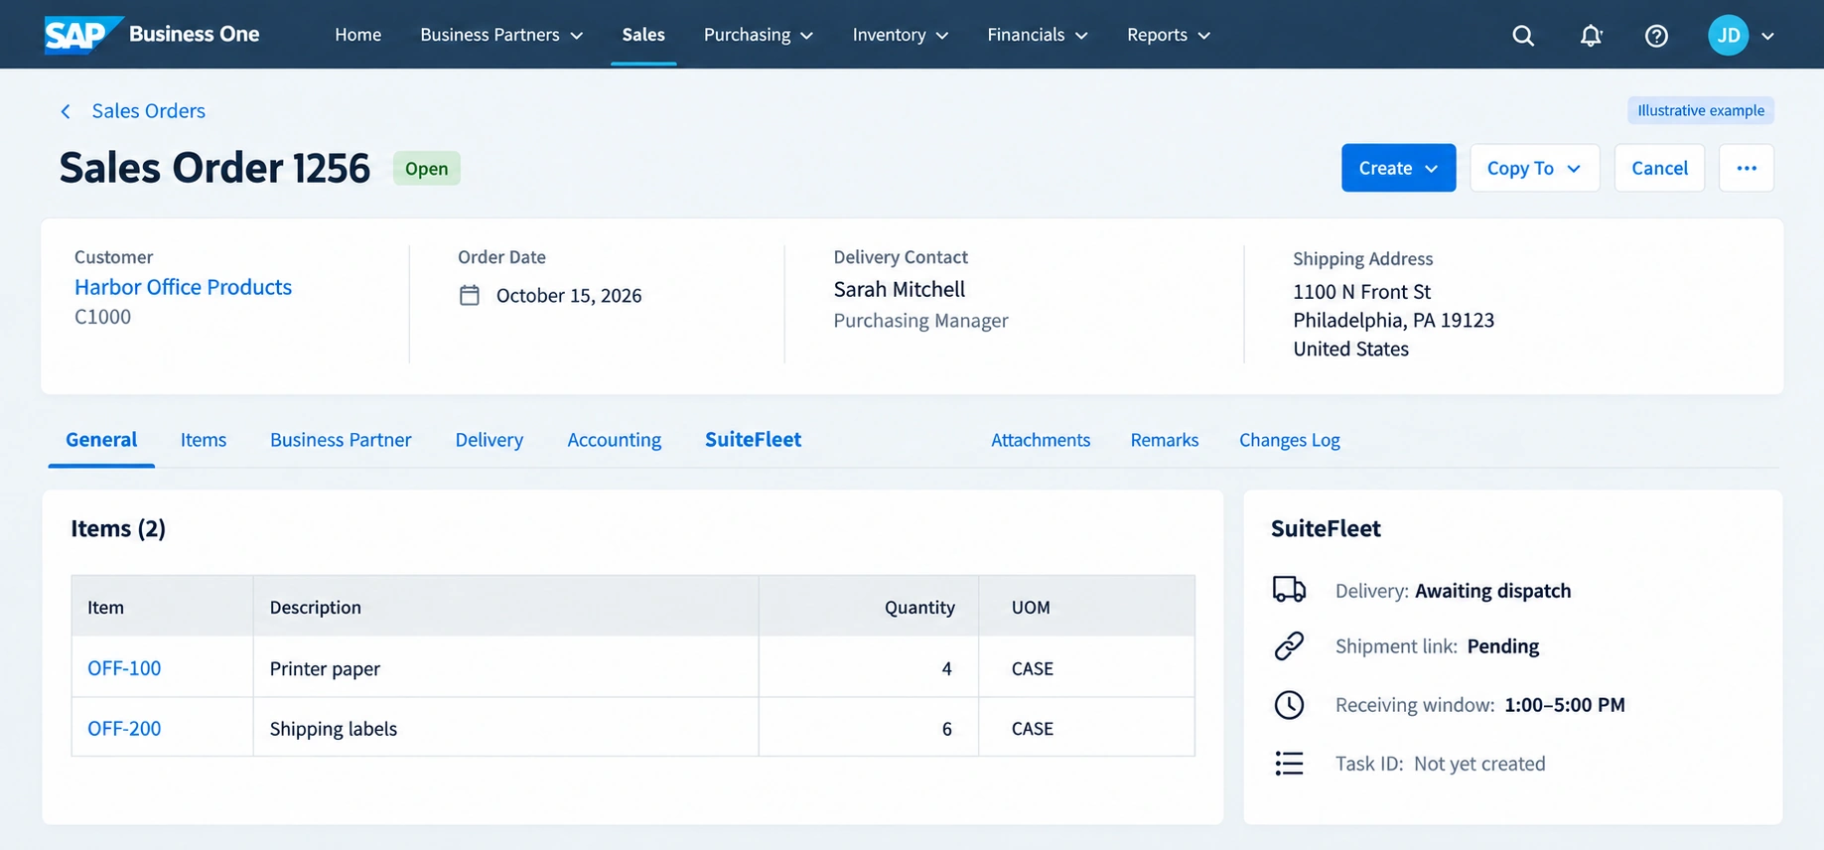Expand the Financials menu

click(x=1038, y=35)
